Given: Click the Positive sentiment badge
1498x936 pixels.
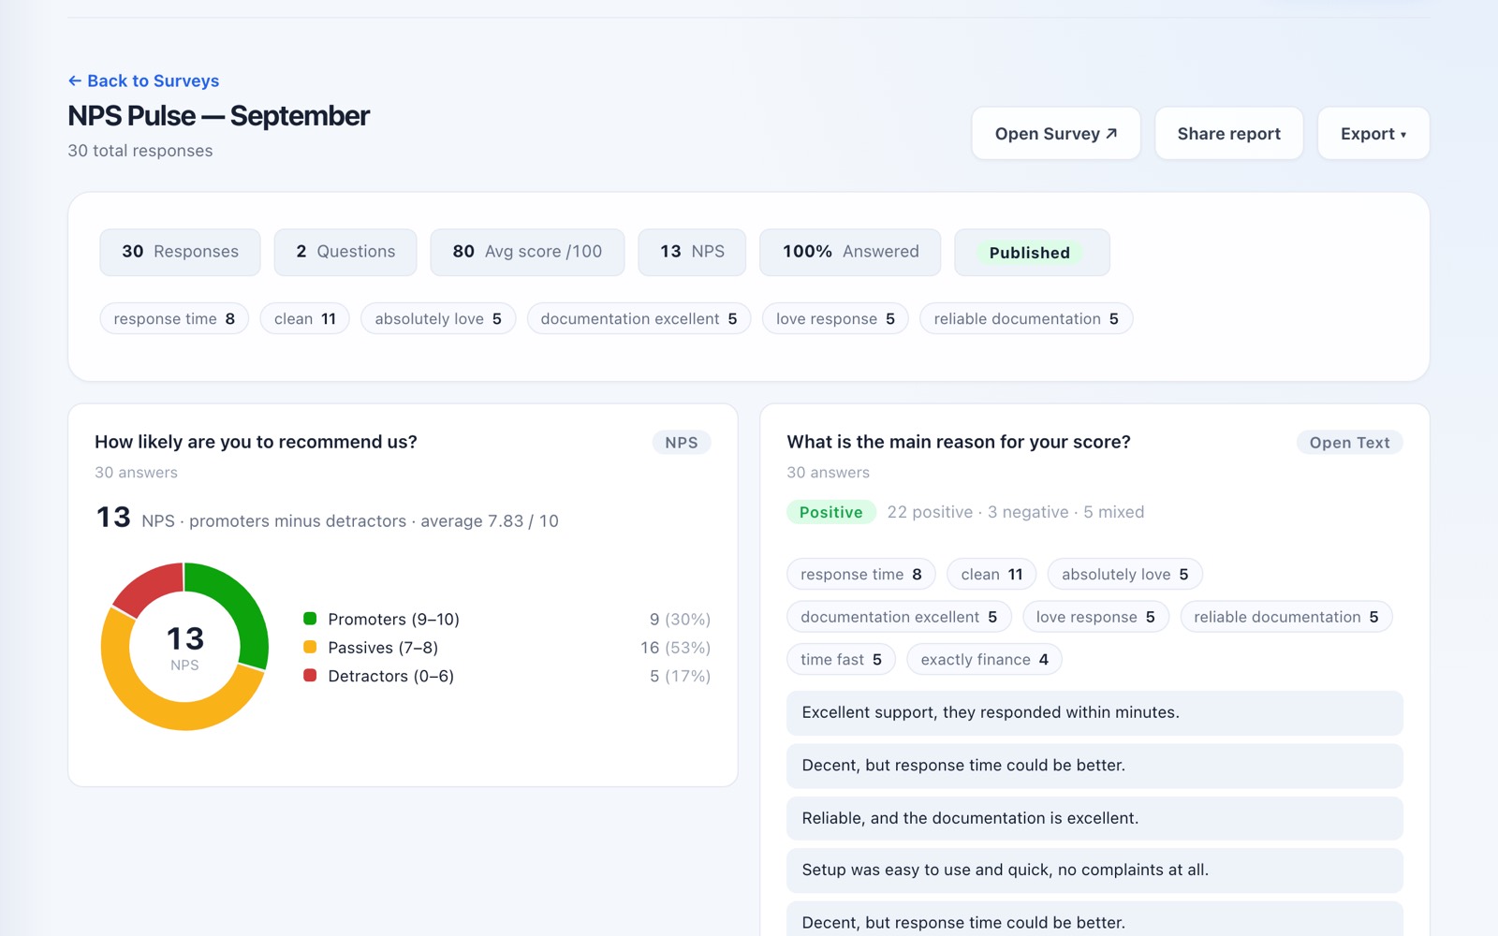Looking at the screenshot, I should click(830, 512).
